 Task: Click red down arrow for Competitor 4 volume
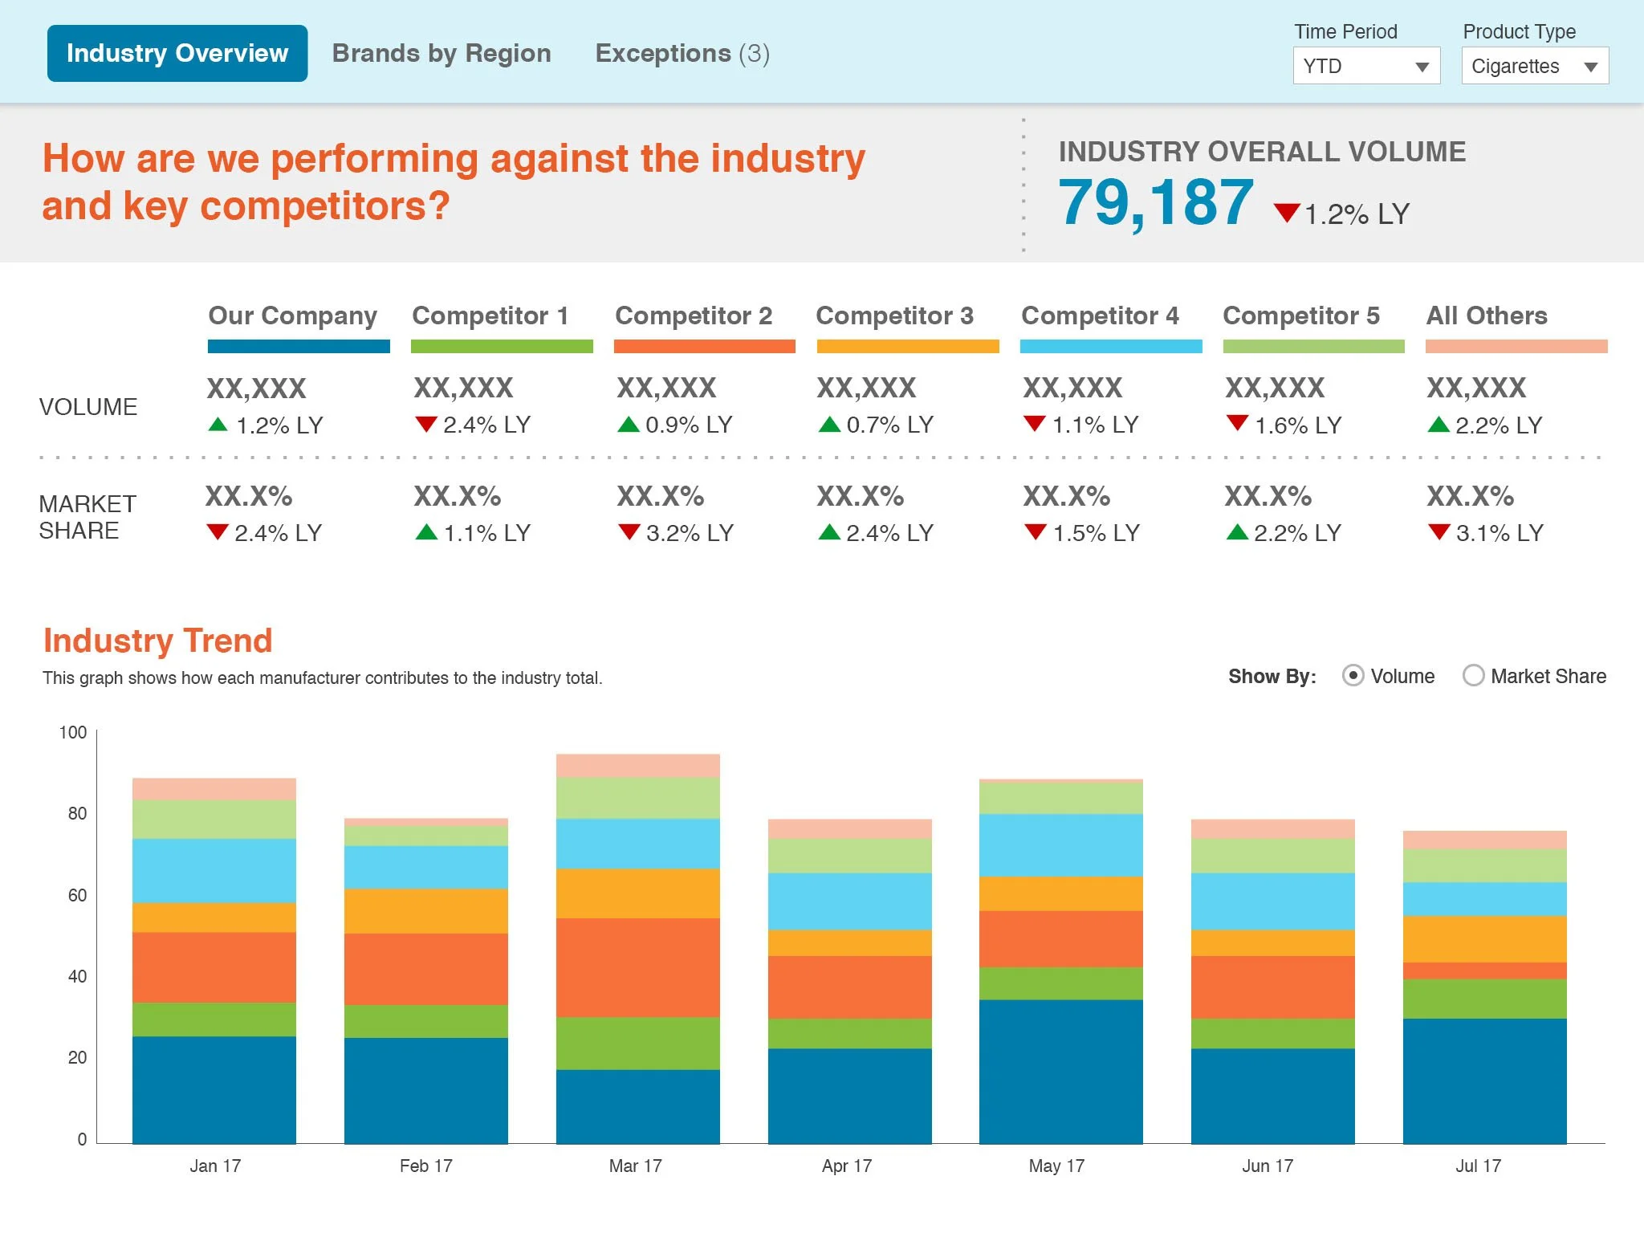point(1035,423)
